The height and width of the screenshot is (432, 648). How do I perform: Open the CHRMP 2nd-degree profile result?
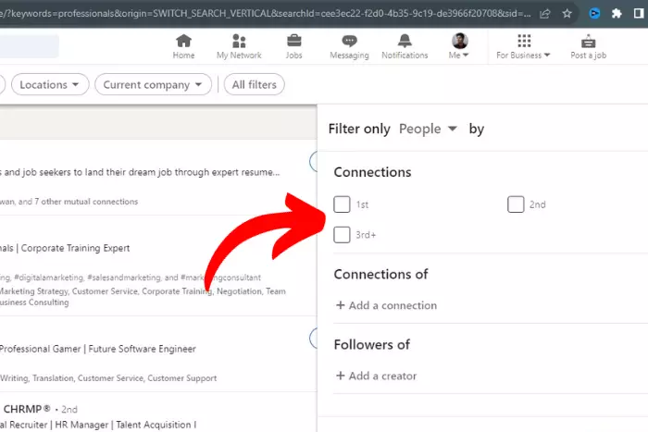tap(39, 409)
